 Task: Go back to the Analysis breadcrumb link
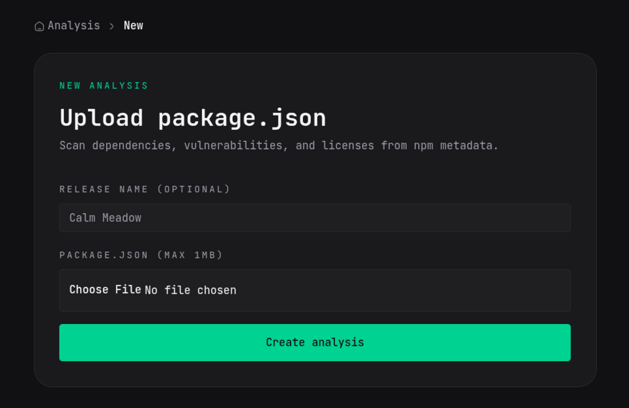coord(74,25)
